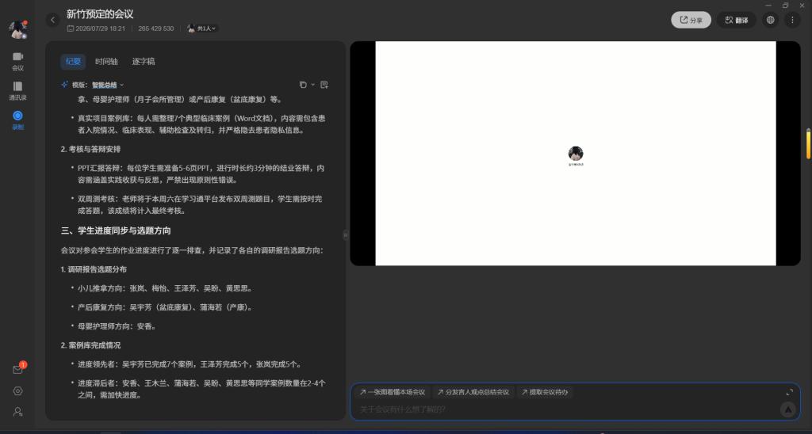Open the 会议 sidebar icon
This screenshot has width=812, height=434.
coord(17,61)
